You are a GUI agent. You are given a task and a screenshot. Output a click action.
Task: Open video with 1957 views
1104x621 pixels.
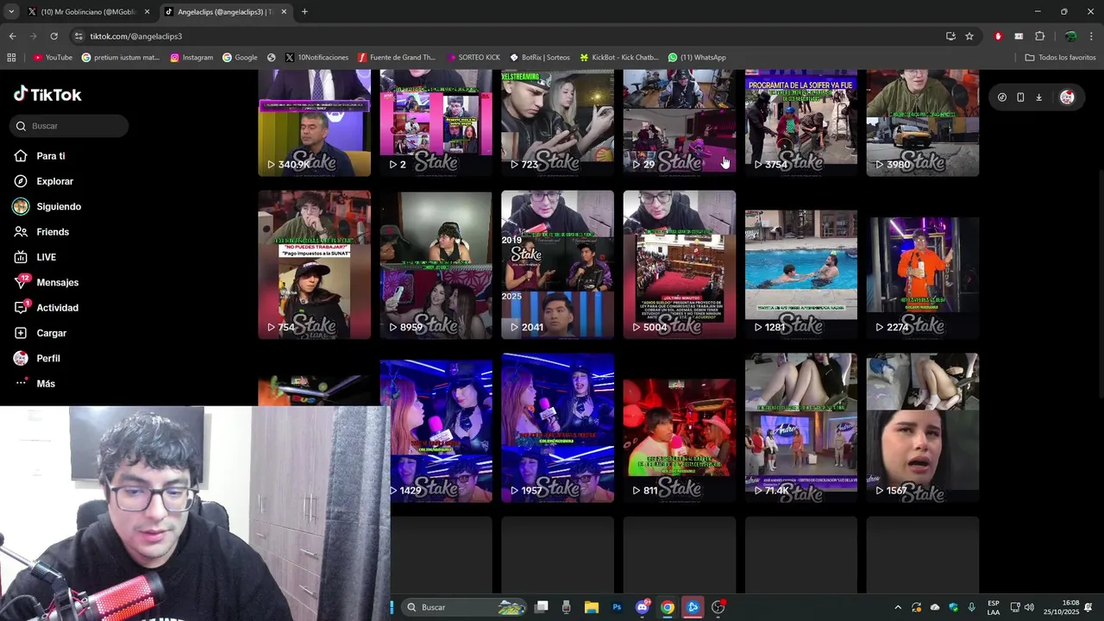[x=557, y=428]
